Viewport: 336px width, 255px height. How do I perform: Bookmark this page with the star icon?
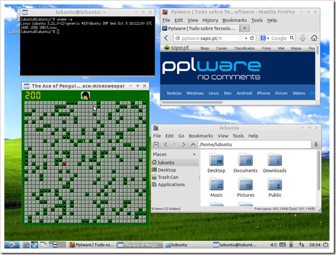(x=240, y=38)
